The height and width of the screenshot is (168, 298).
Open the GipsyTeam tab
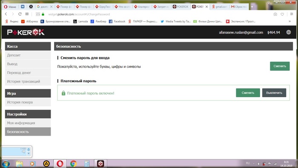click(x=103, y=7)
